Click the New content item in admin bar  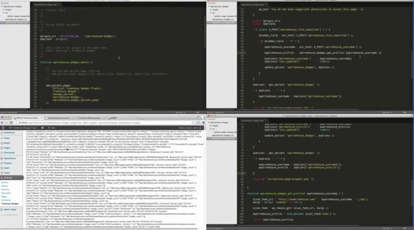[52, 128]
